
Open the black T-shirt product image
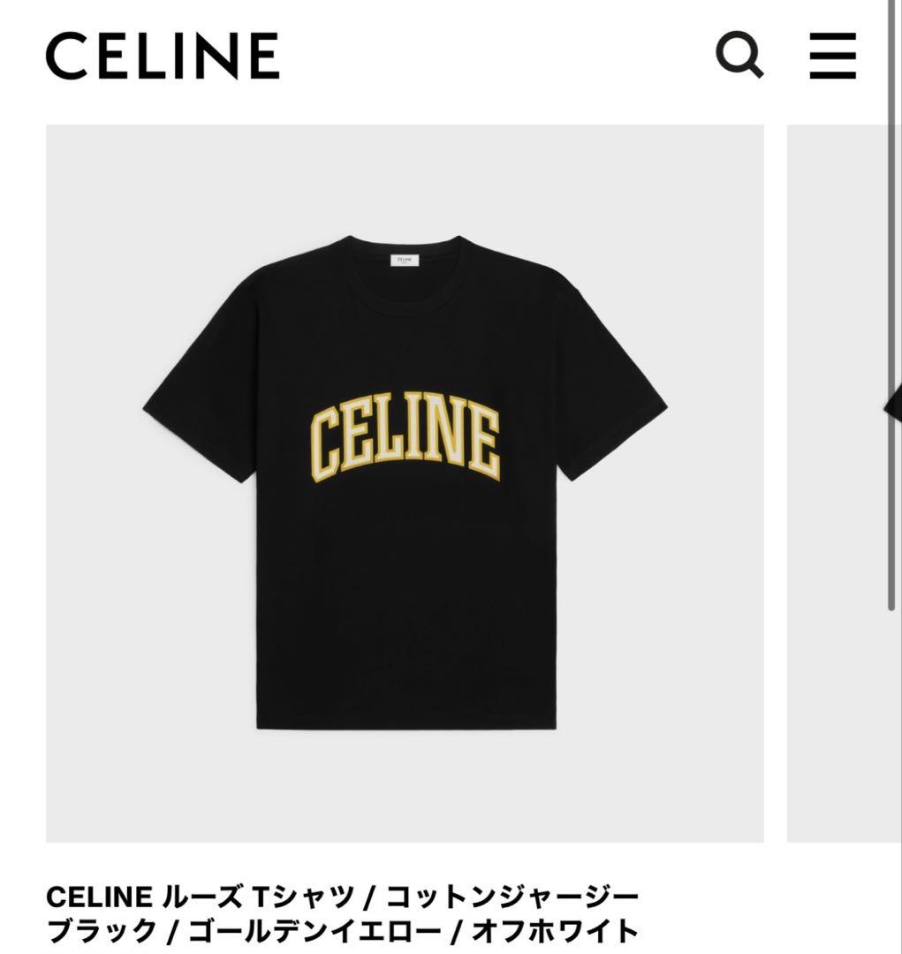point(405,483)
